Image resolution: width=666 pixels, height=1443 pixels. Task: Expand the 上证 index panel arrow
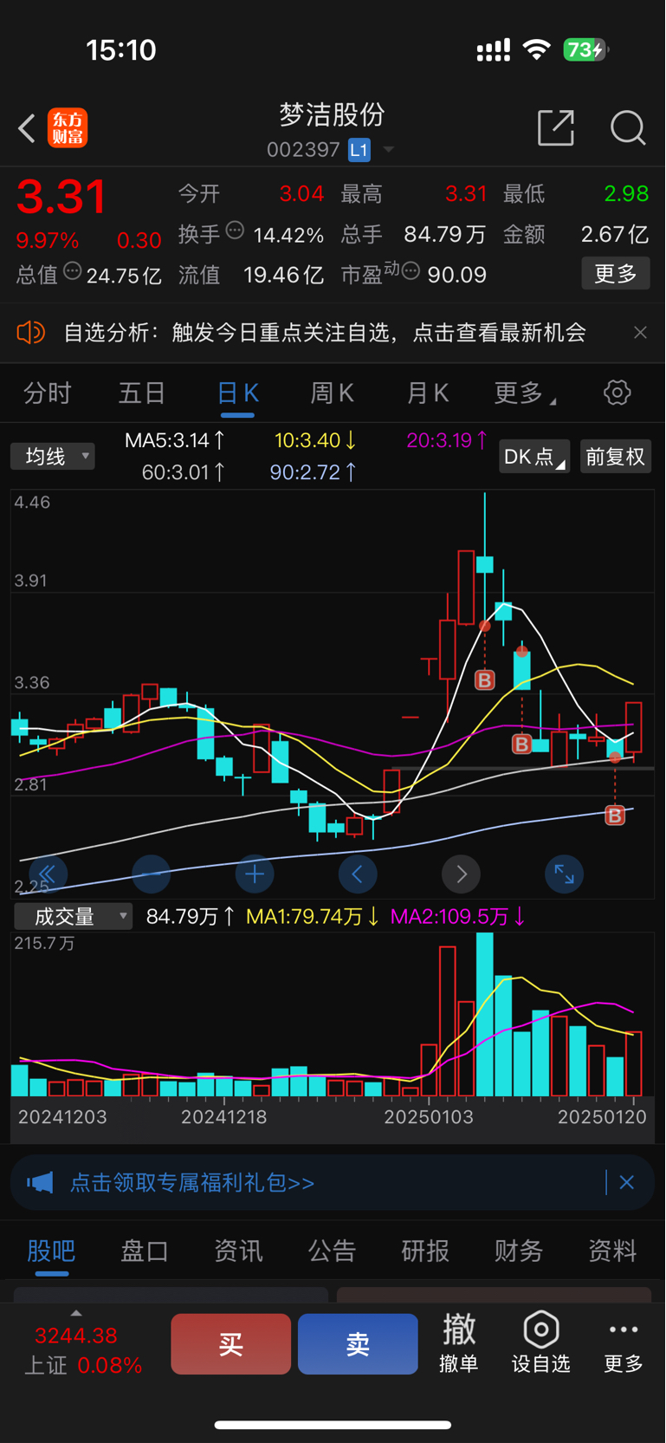[76, 1313]
